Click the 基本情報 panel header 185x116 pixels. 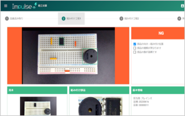coord(158,90)
